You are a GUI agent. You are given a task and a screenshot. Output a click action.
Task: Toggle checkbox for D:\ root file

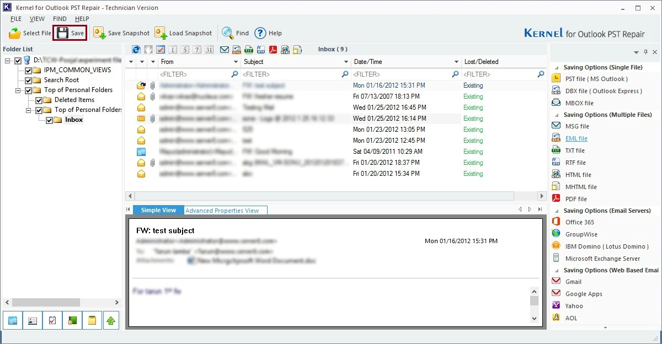[18, 60]
